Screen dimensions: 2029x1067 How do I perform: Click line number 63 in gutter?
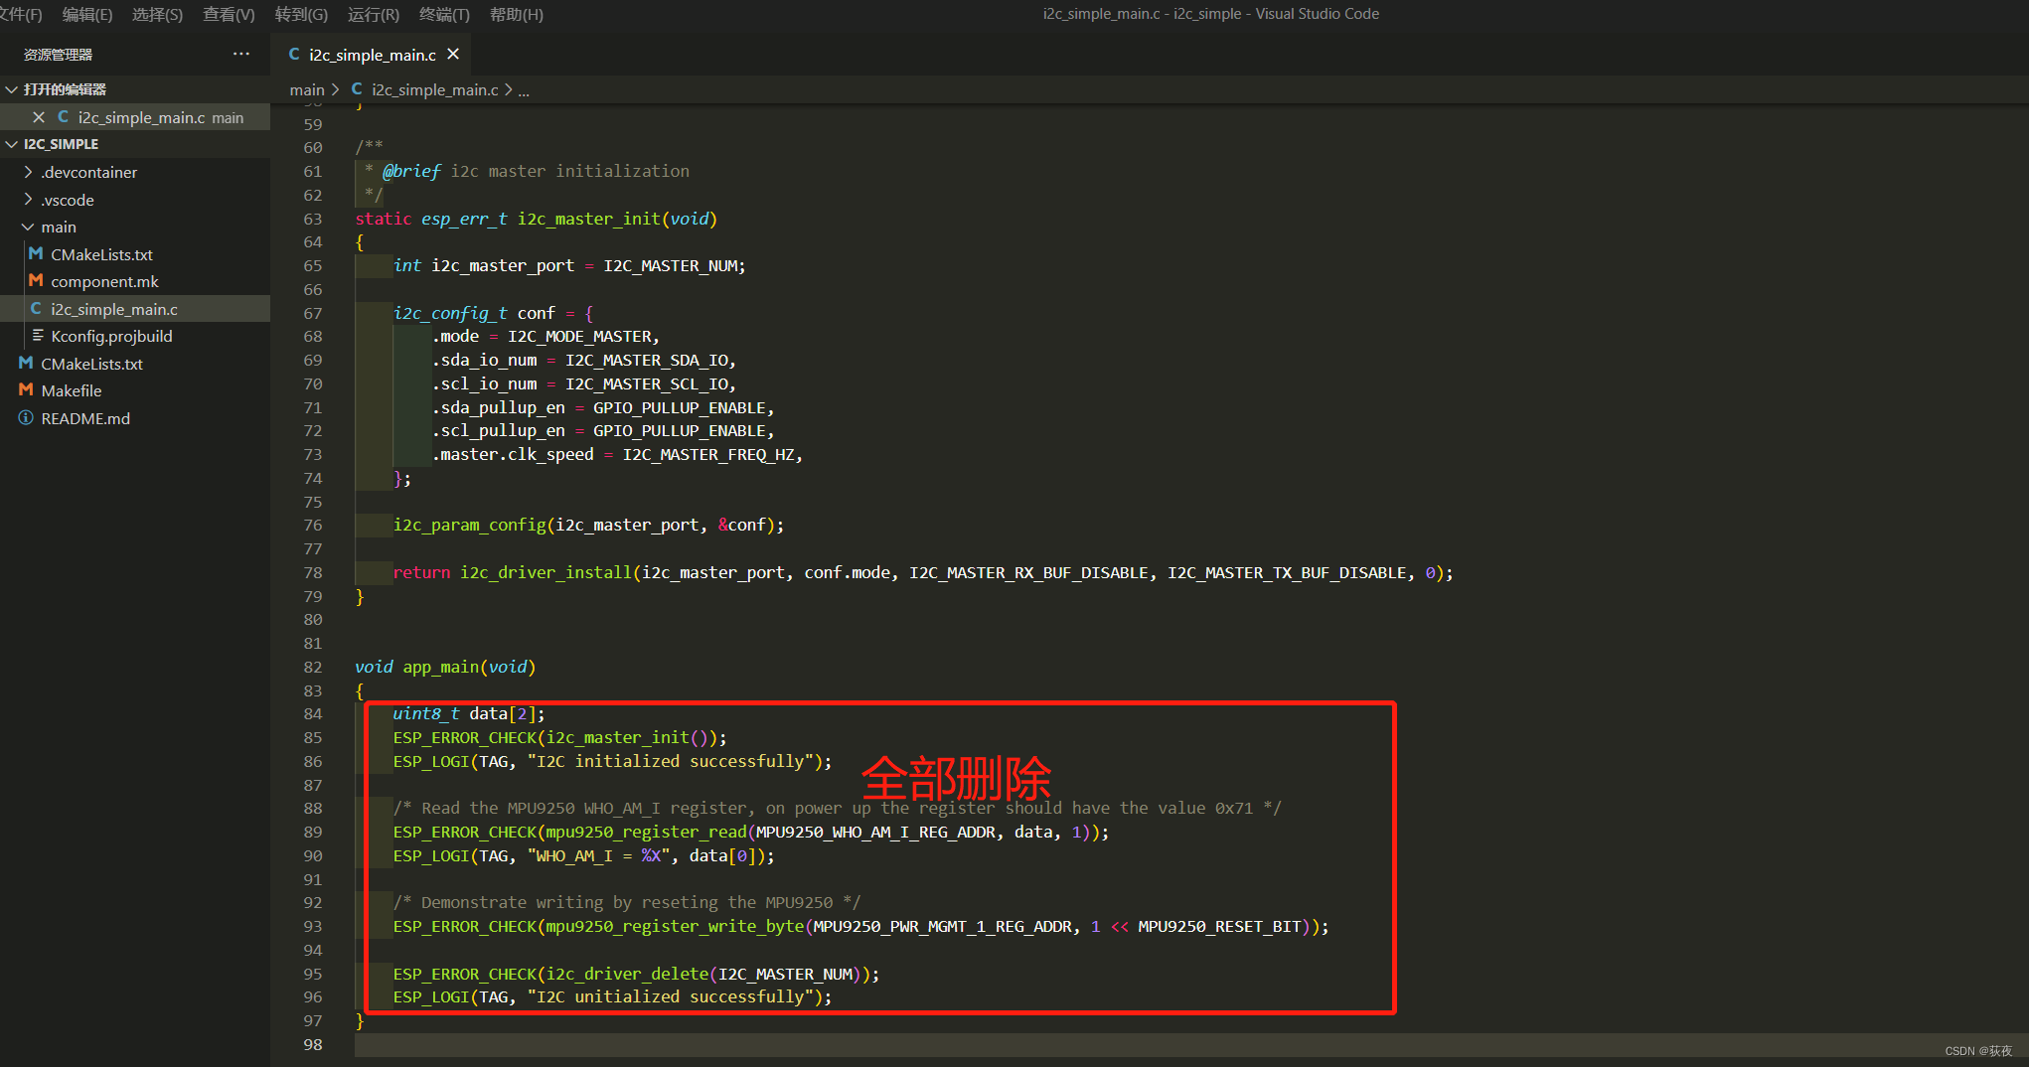pos(313,219)
